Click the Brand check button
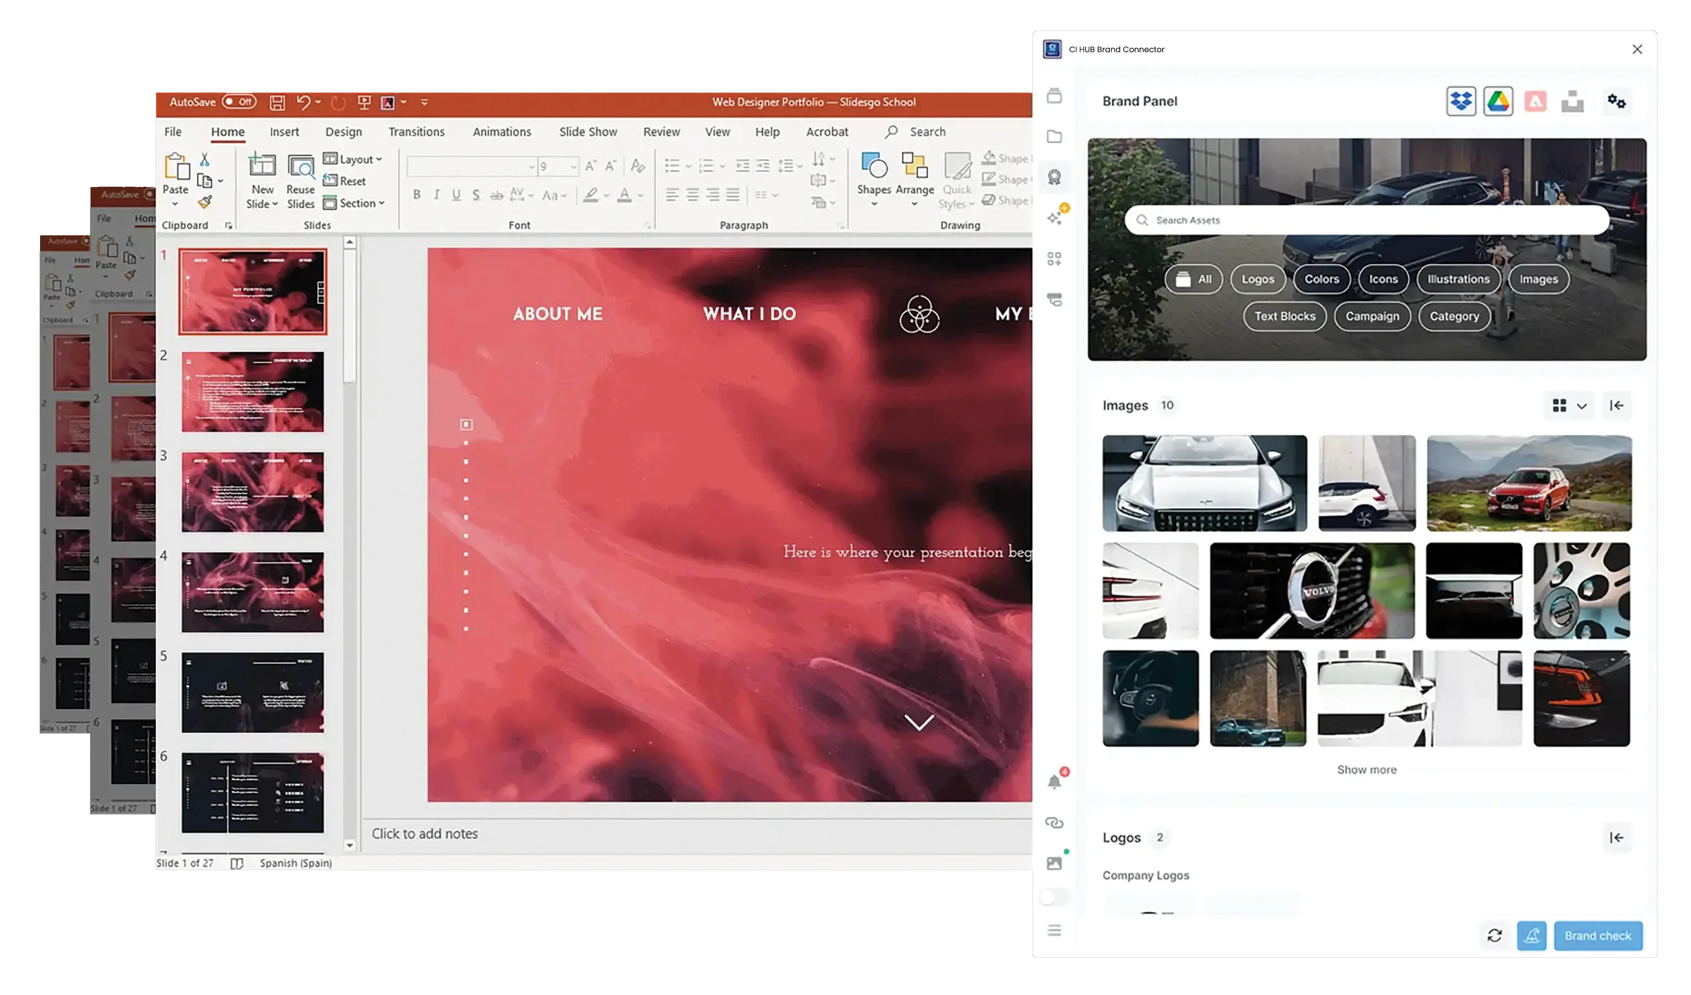 point(1597,935)
